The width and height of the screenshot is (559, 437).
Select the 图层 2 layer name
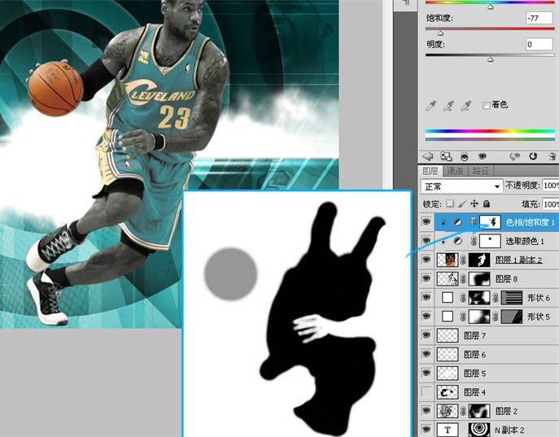(x=507, y=411)
